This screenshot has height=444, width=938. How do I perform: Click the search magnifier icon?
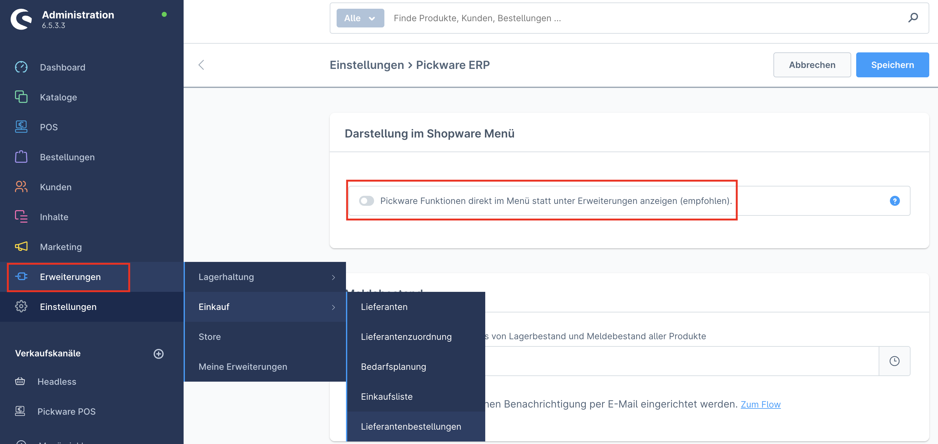tap(913, 18)
